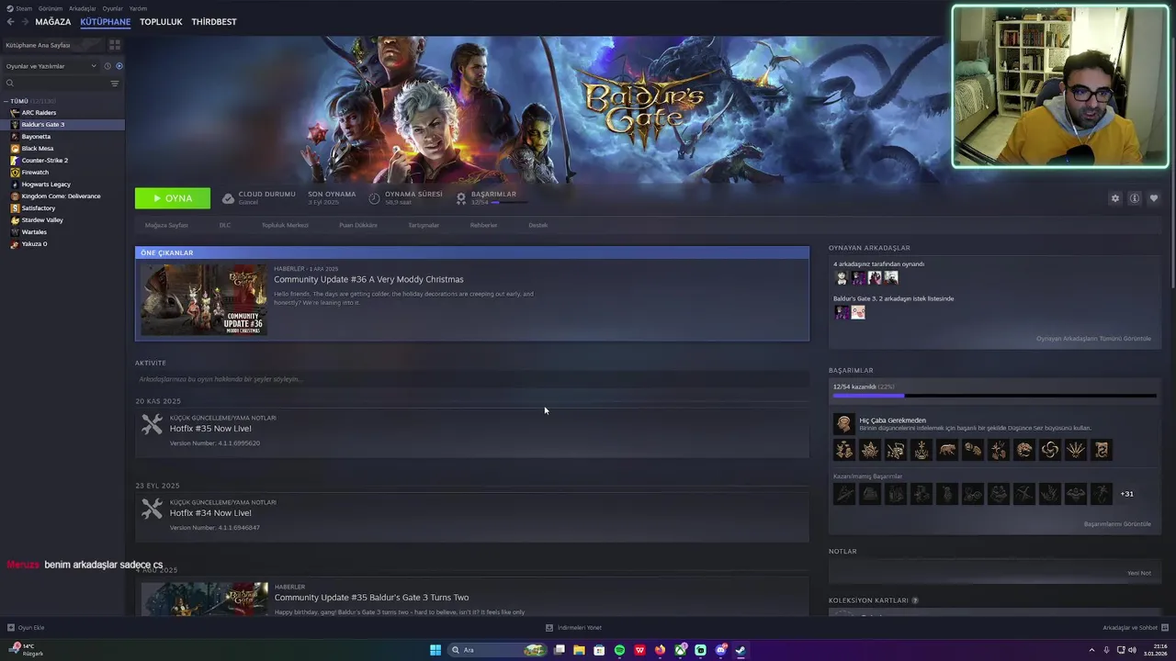Toggle favorite heart icon

point(1154,198)
